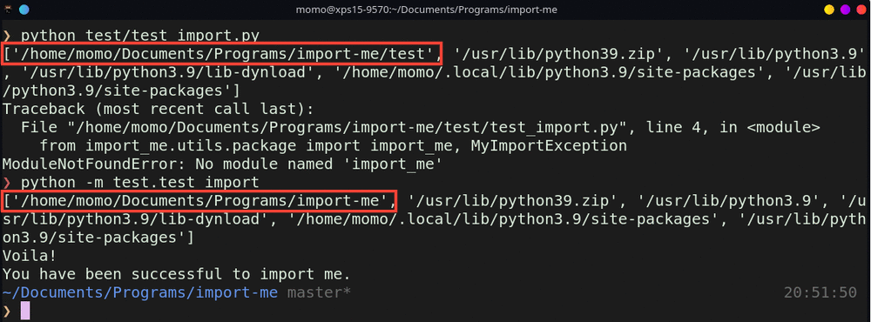
Task: Click the prompt arrow before python -m test.test_import
Action: (x=7, y=182)
